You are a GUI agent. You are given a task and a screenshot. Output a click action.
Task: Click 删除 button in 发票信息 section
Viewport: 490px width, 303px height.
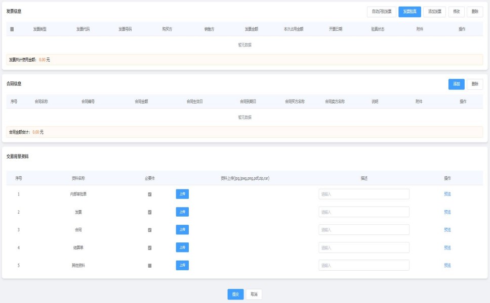point(474,12)
